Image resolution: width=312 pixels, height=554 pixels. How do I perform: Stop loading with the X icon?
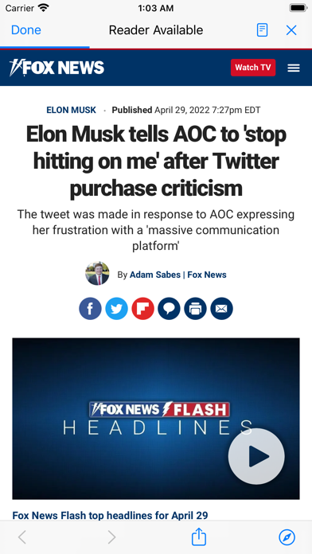pyautogui.click(x=291, y=30)
